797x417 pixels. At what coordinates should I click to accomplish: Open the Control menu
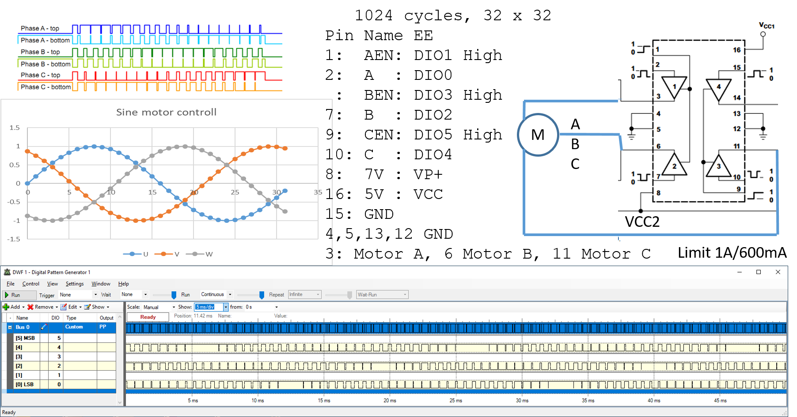point(31,284)
